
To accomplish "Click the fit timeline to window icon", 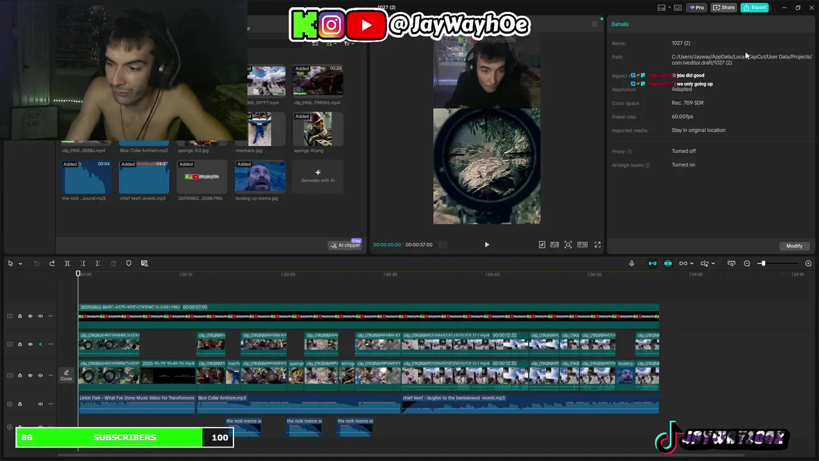I will [x=731, y=263].
